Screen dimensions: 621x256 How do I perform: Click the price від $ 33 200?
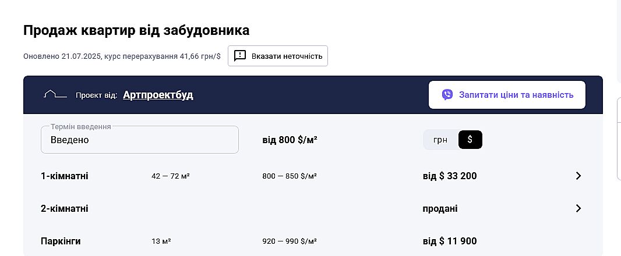[x=450, y=176]
